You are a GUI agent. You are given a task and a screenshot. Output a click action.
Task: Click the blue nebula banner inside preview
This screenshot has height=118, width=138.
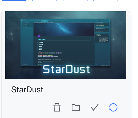pos(64,29)
